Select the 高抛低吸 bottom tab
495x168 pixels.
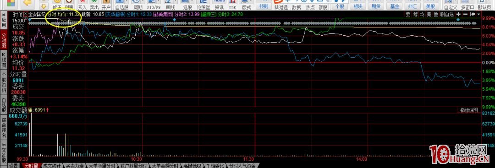point(192,166)
